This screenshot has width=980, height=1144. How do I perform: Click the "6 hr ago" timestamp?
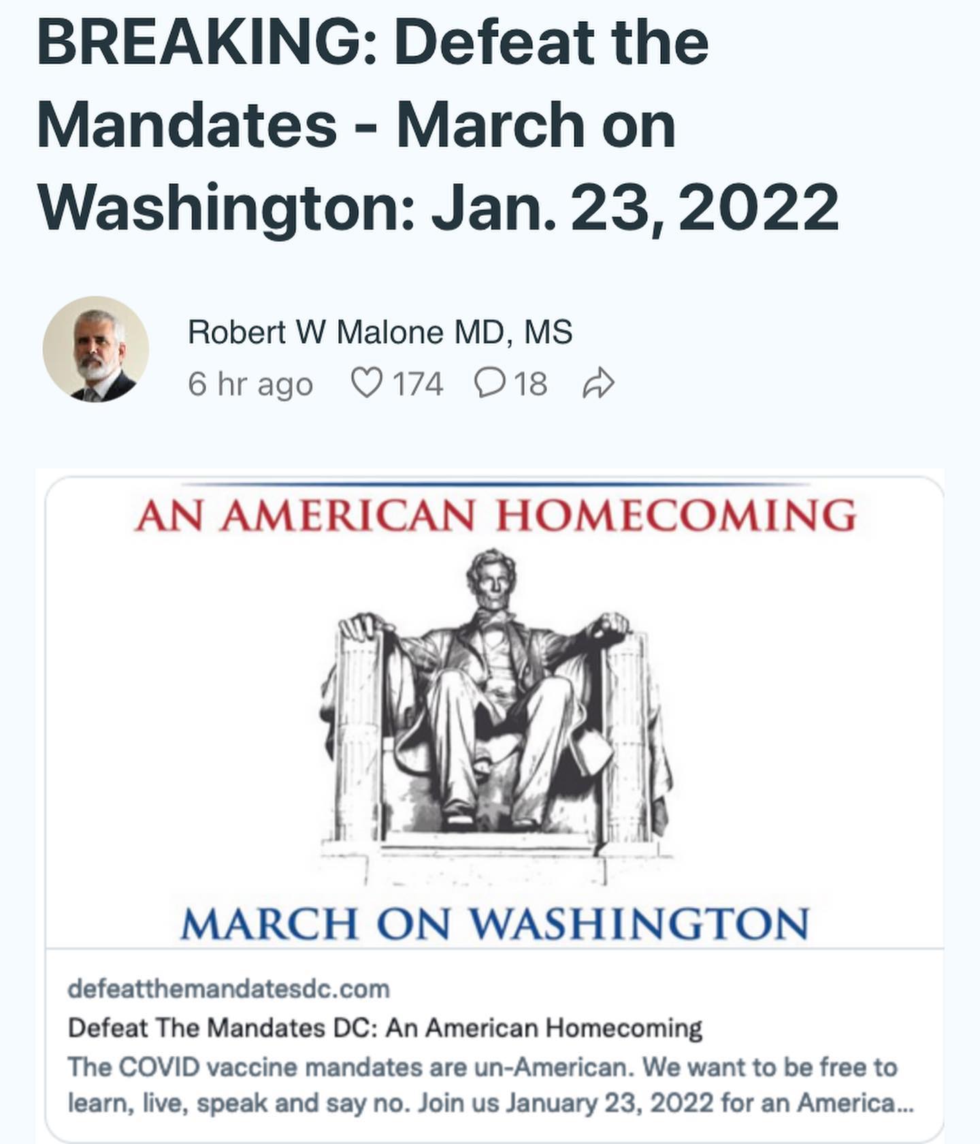coord(250,383)
